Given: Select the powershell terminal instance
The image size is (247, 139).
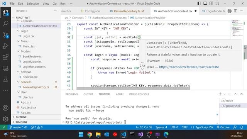Looking at the screenshot, I should [233, 106].
